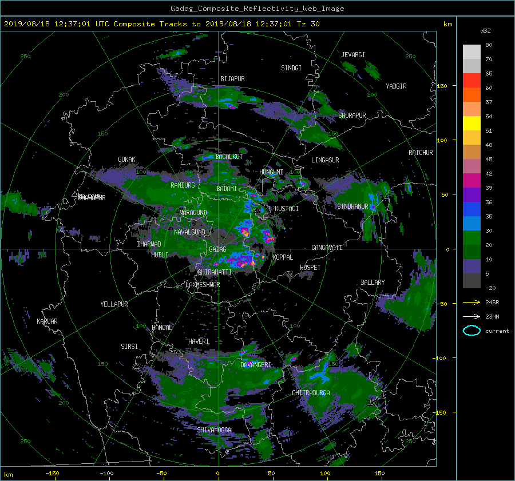The image size is (515, 481).
Task: Click the UTC timestamp header line
Action: click(x=161, y=24)
